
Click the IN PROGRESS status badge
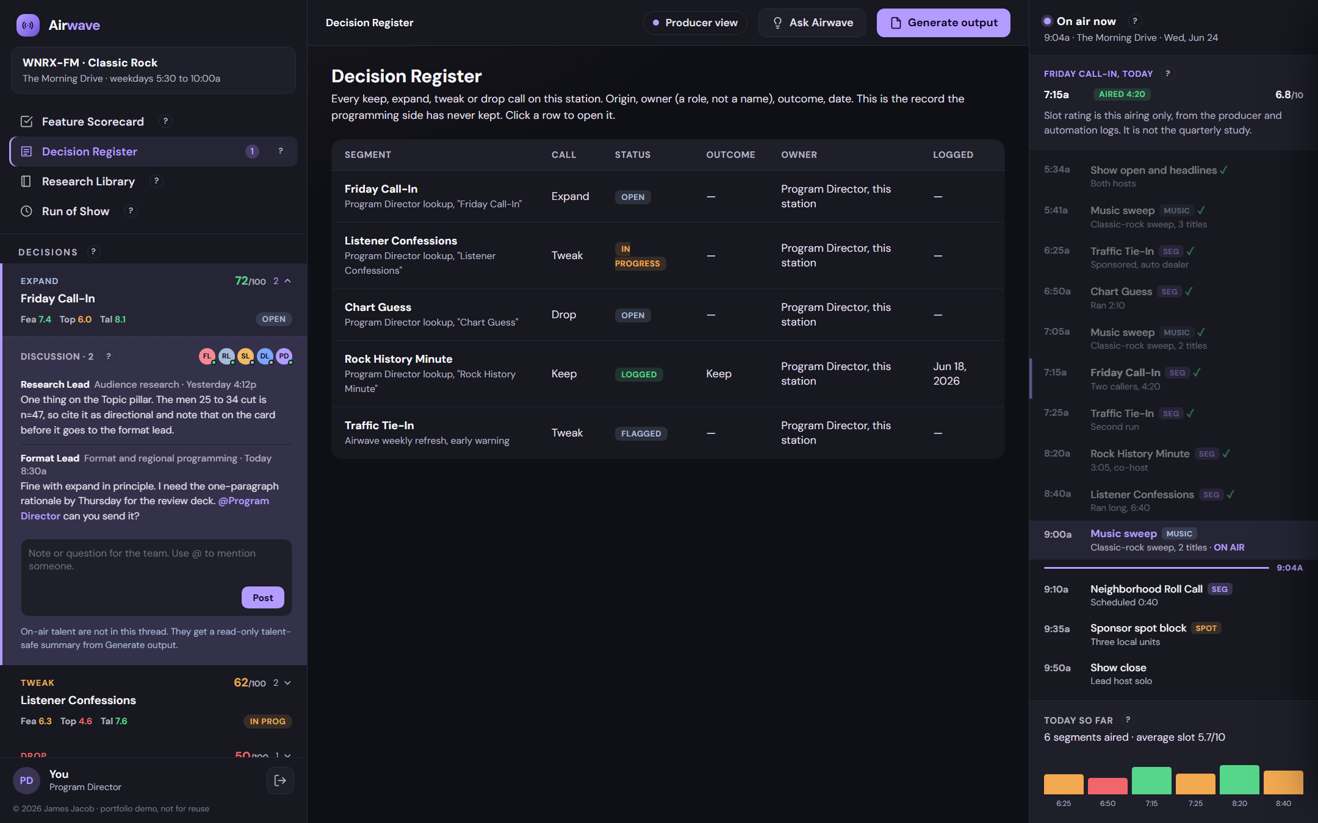coord(639,256)
